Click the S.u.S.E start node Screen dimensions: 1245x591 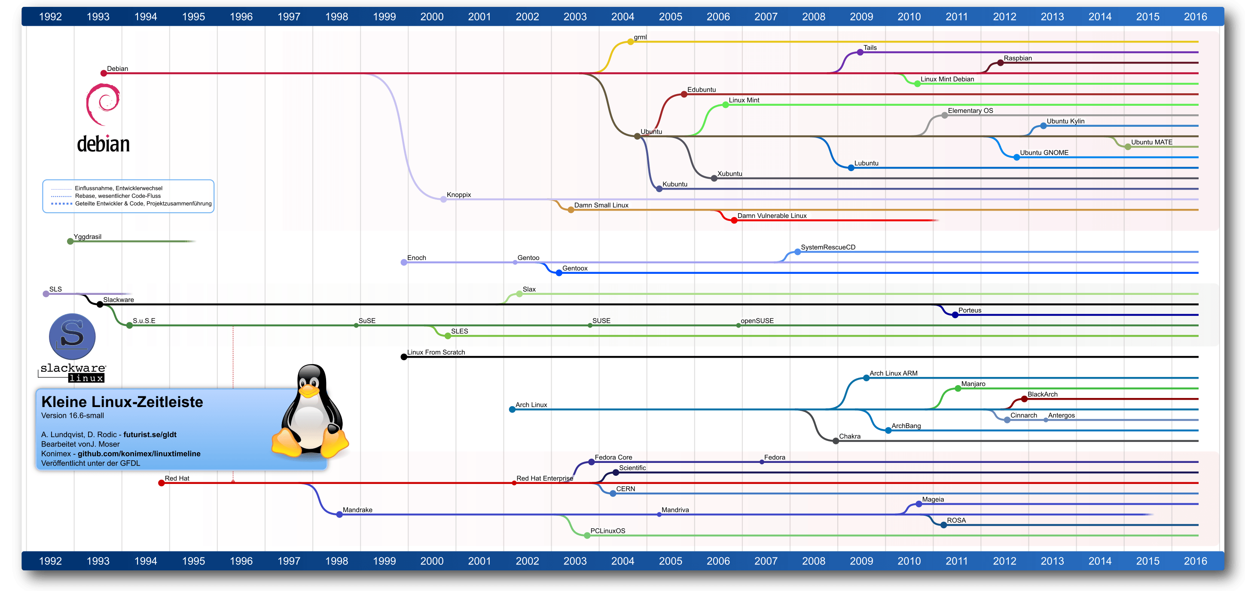[130, 325]
